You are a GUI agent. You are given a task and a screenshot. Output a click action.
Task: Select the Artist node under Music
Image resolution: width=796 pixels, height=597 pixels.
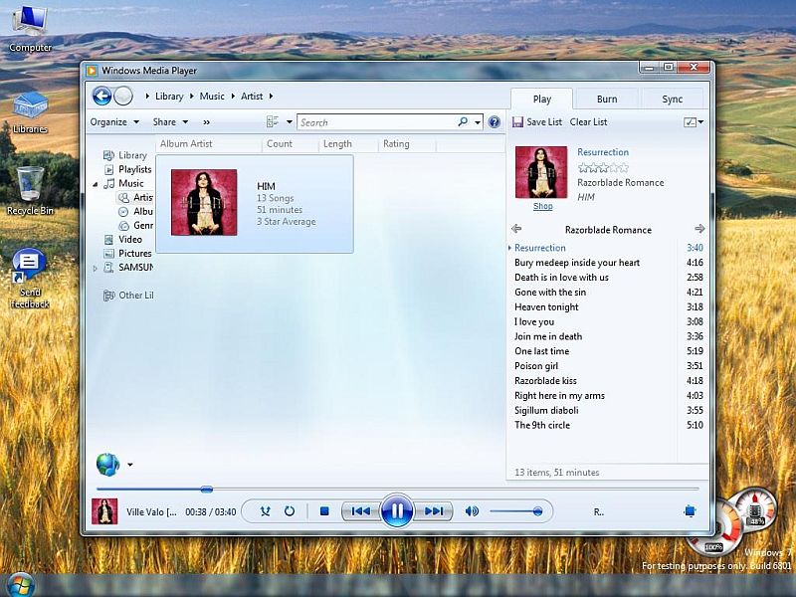[x=135, y=197]
